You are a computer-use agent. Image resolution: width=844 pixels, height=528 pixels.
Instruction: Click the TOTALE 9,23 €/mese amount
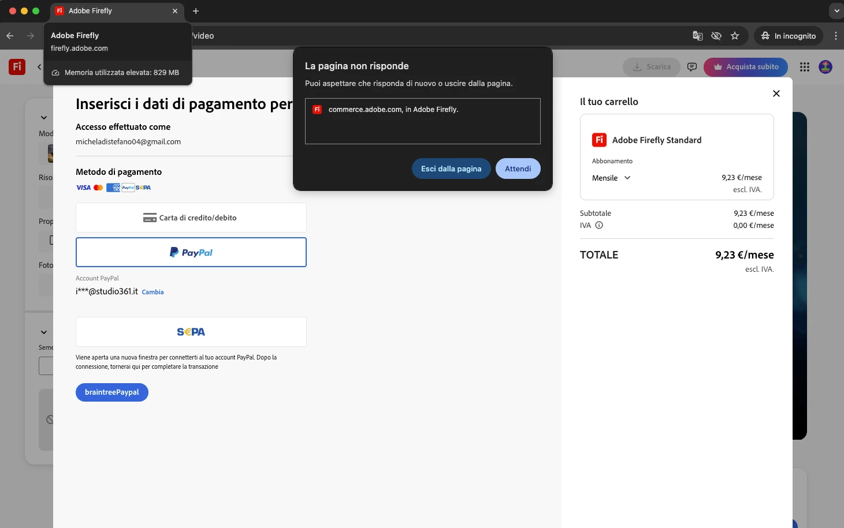[x=745, y=255]
